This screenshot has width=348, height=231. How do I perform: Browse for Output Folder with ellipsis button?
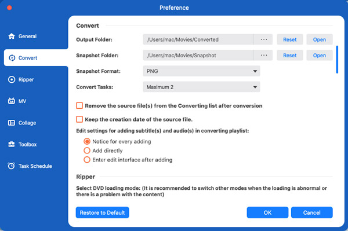click(263, 39)
